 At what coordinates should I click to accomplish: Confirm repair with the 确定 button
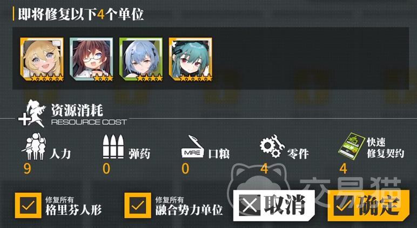click(x=368, y=205)
